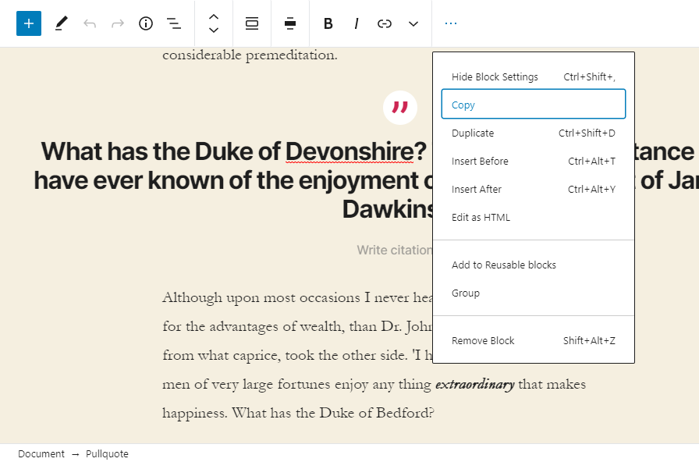Select the Tools pencil icon
The width and height of the screenshot is (699, 462).
click(61, 23)
